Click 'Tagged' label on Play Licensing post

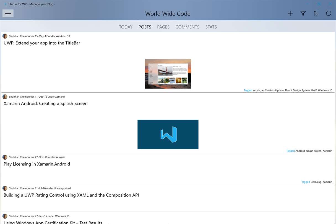tap(306, 182)
